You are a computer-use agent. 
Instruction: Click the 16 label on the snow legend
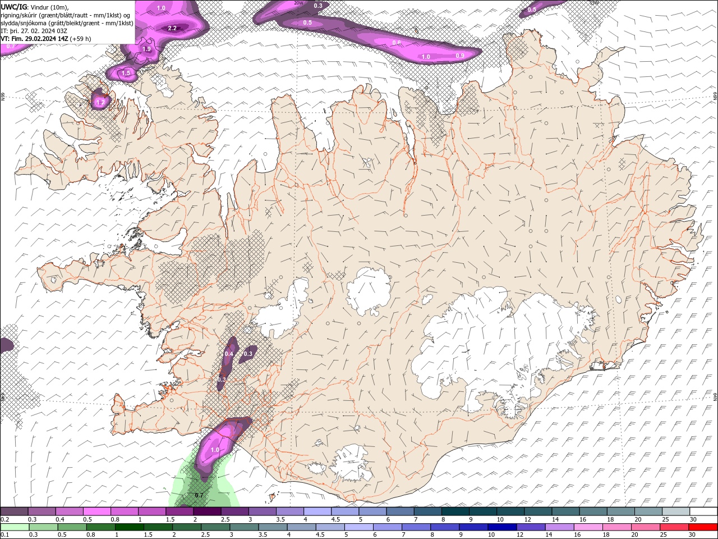[x=583, y=519]
